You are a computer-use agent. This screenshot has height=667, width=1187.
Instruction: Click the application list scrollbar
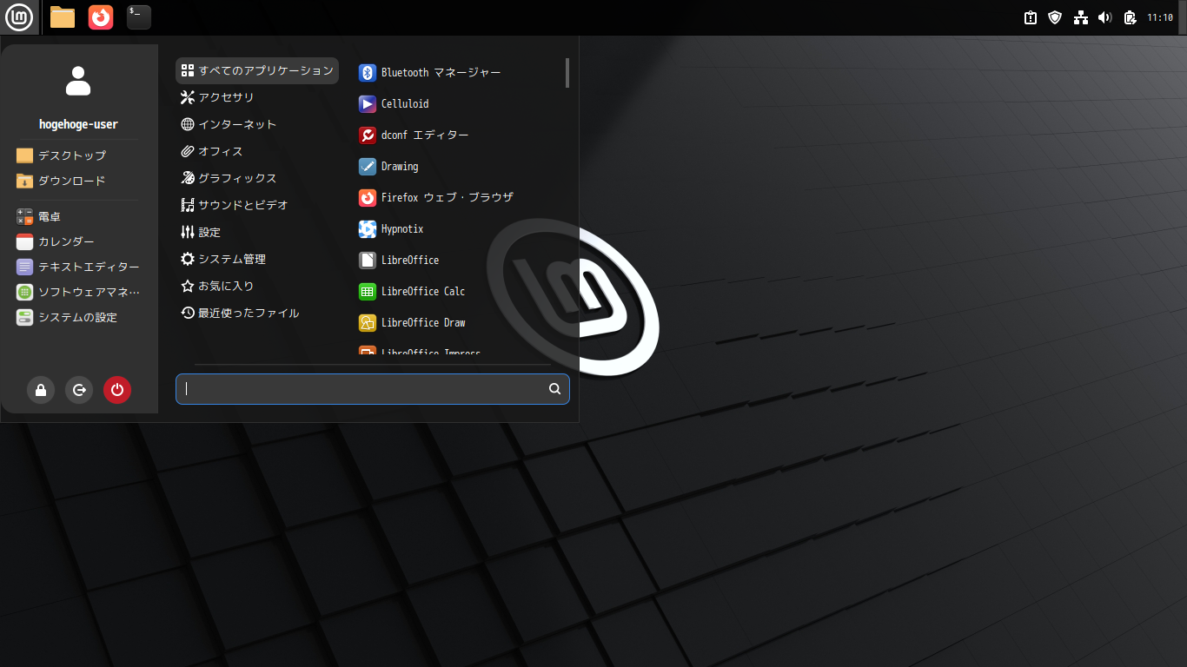click(567, 74)
